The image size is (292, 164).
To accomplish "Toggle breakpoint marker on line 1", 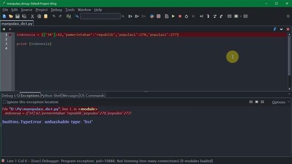I will [10, 35].
